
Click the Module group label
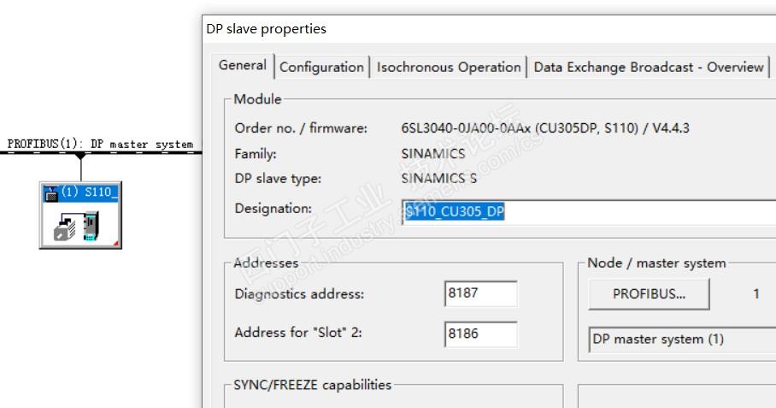click(x=257, y=99)
